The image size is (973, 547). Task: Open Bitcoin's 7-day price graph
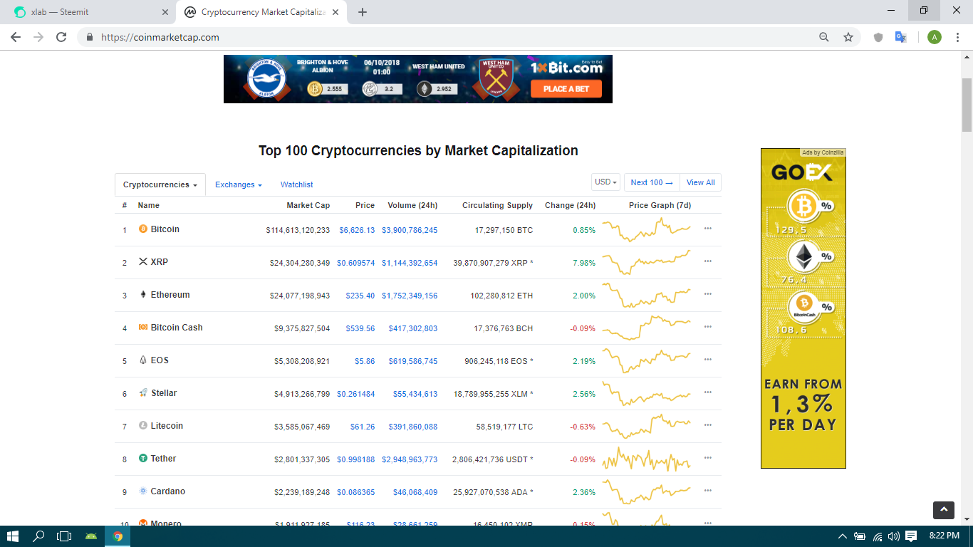point(646,229)
